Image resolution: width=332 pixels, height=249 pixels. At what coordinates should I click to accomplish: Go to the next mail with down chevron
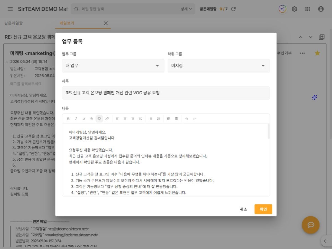click(x=310, y=37)
